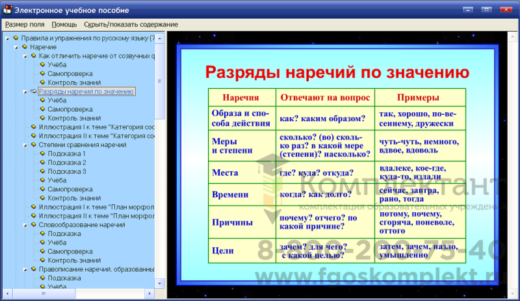The height and width of the screenshot is (301, 520).
Task: Open 'Учёба' under 'Разряды наречий по значению'
Action: click(x=57, y=100)
